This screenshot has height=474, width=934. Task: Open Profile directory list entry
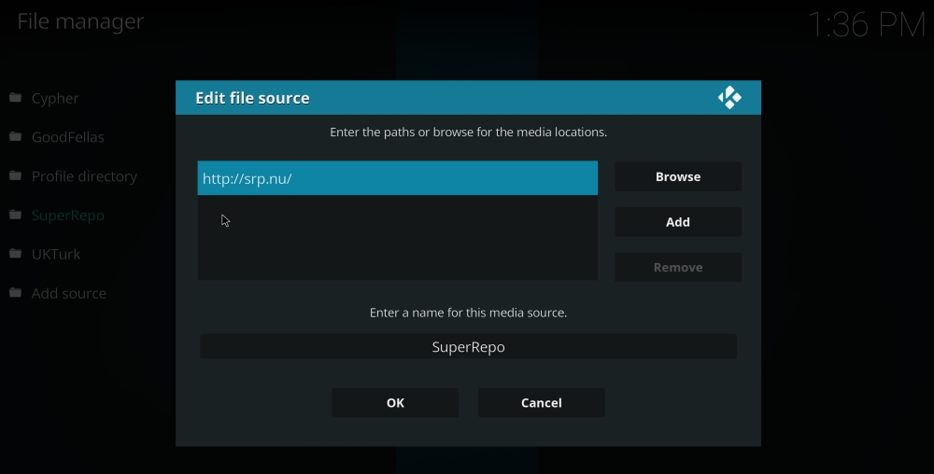point(84,176)
